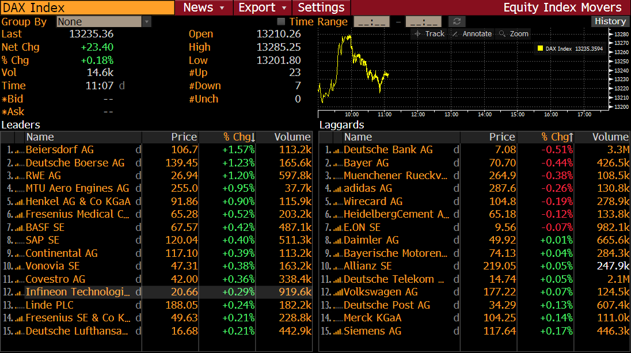
Task: Click the bar-chart icon beside Beiersdorf AG
Action: 19,150
